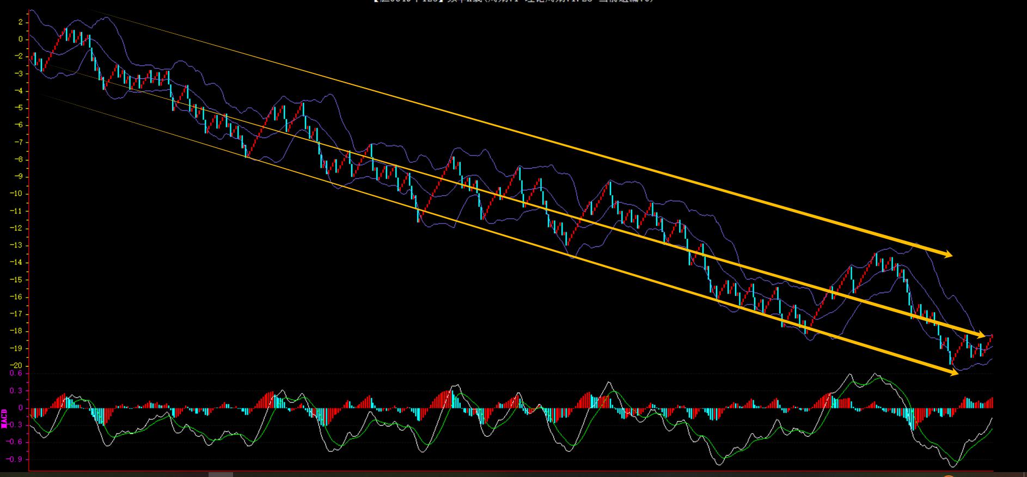Image resolution: width=1027 pixels, height=477 pixels.
Task: Click the -0.3 label on MACD axis
Action: 16,425
